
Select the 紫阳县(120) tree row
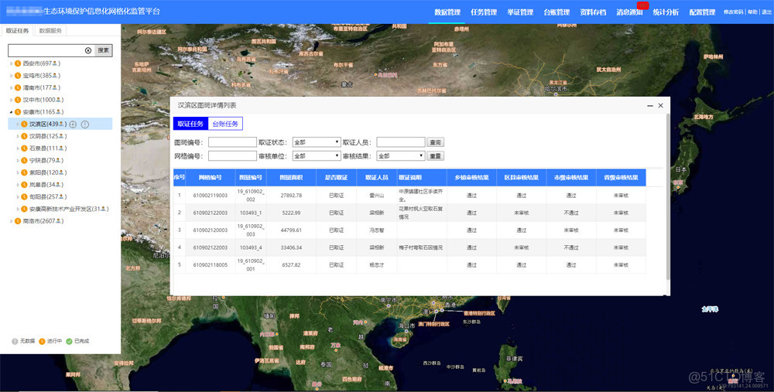pyautogui.click(x=60, y=172)
